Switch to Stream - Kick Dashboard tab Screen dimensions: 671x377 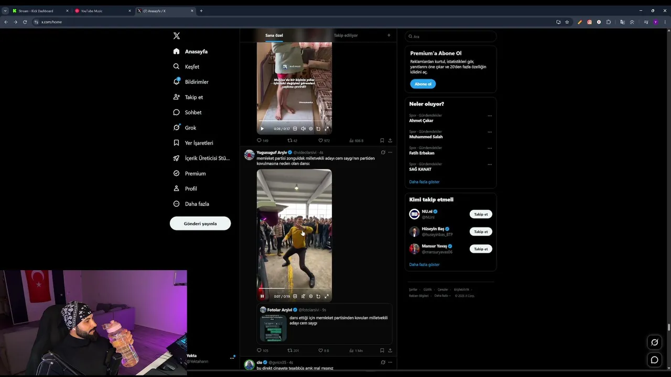40,10
